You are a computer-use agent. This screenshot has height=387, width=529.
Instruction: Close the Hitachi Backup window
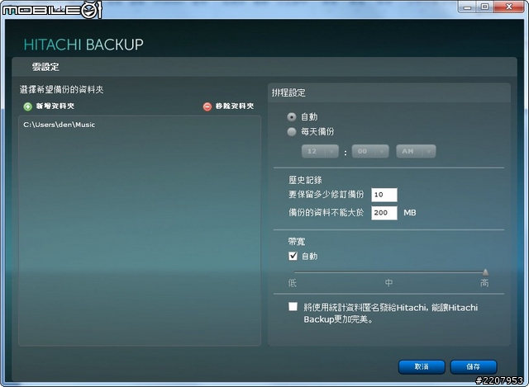coord(509,7)
